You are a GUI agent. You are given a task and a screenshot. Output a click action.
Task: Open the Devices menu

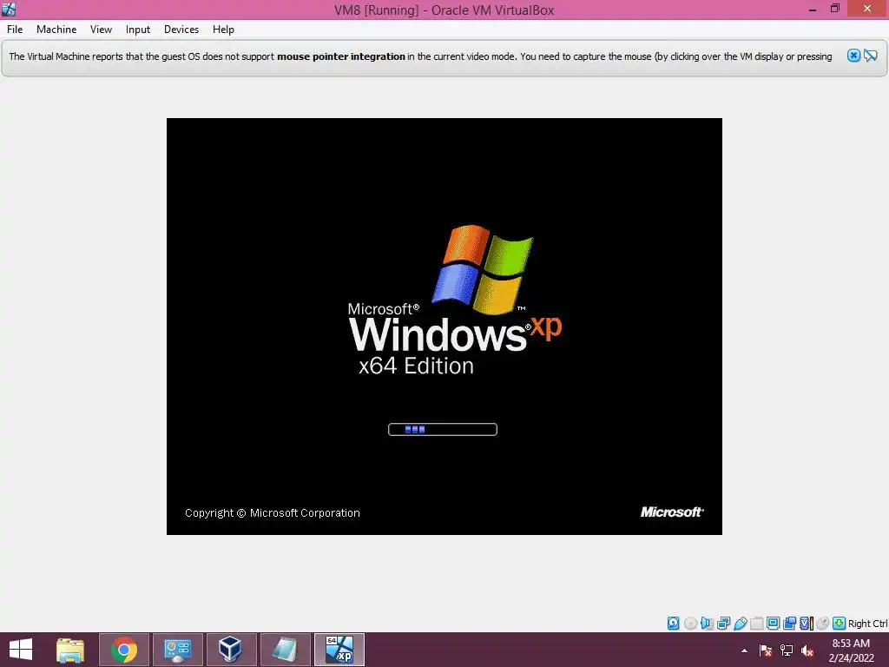pos(181,30)
